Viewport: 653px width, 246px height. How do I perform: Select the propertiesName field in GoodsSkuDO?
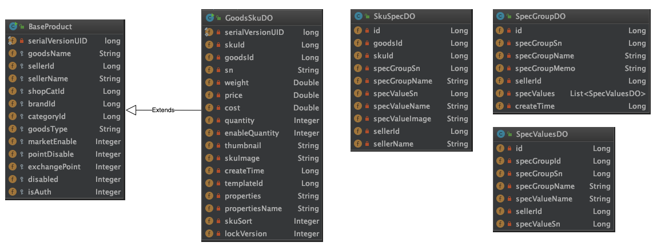[x=262, y=208]
